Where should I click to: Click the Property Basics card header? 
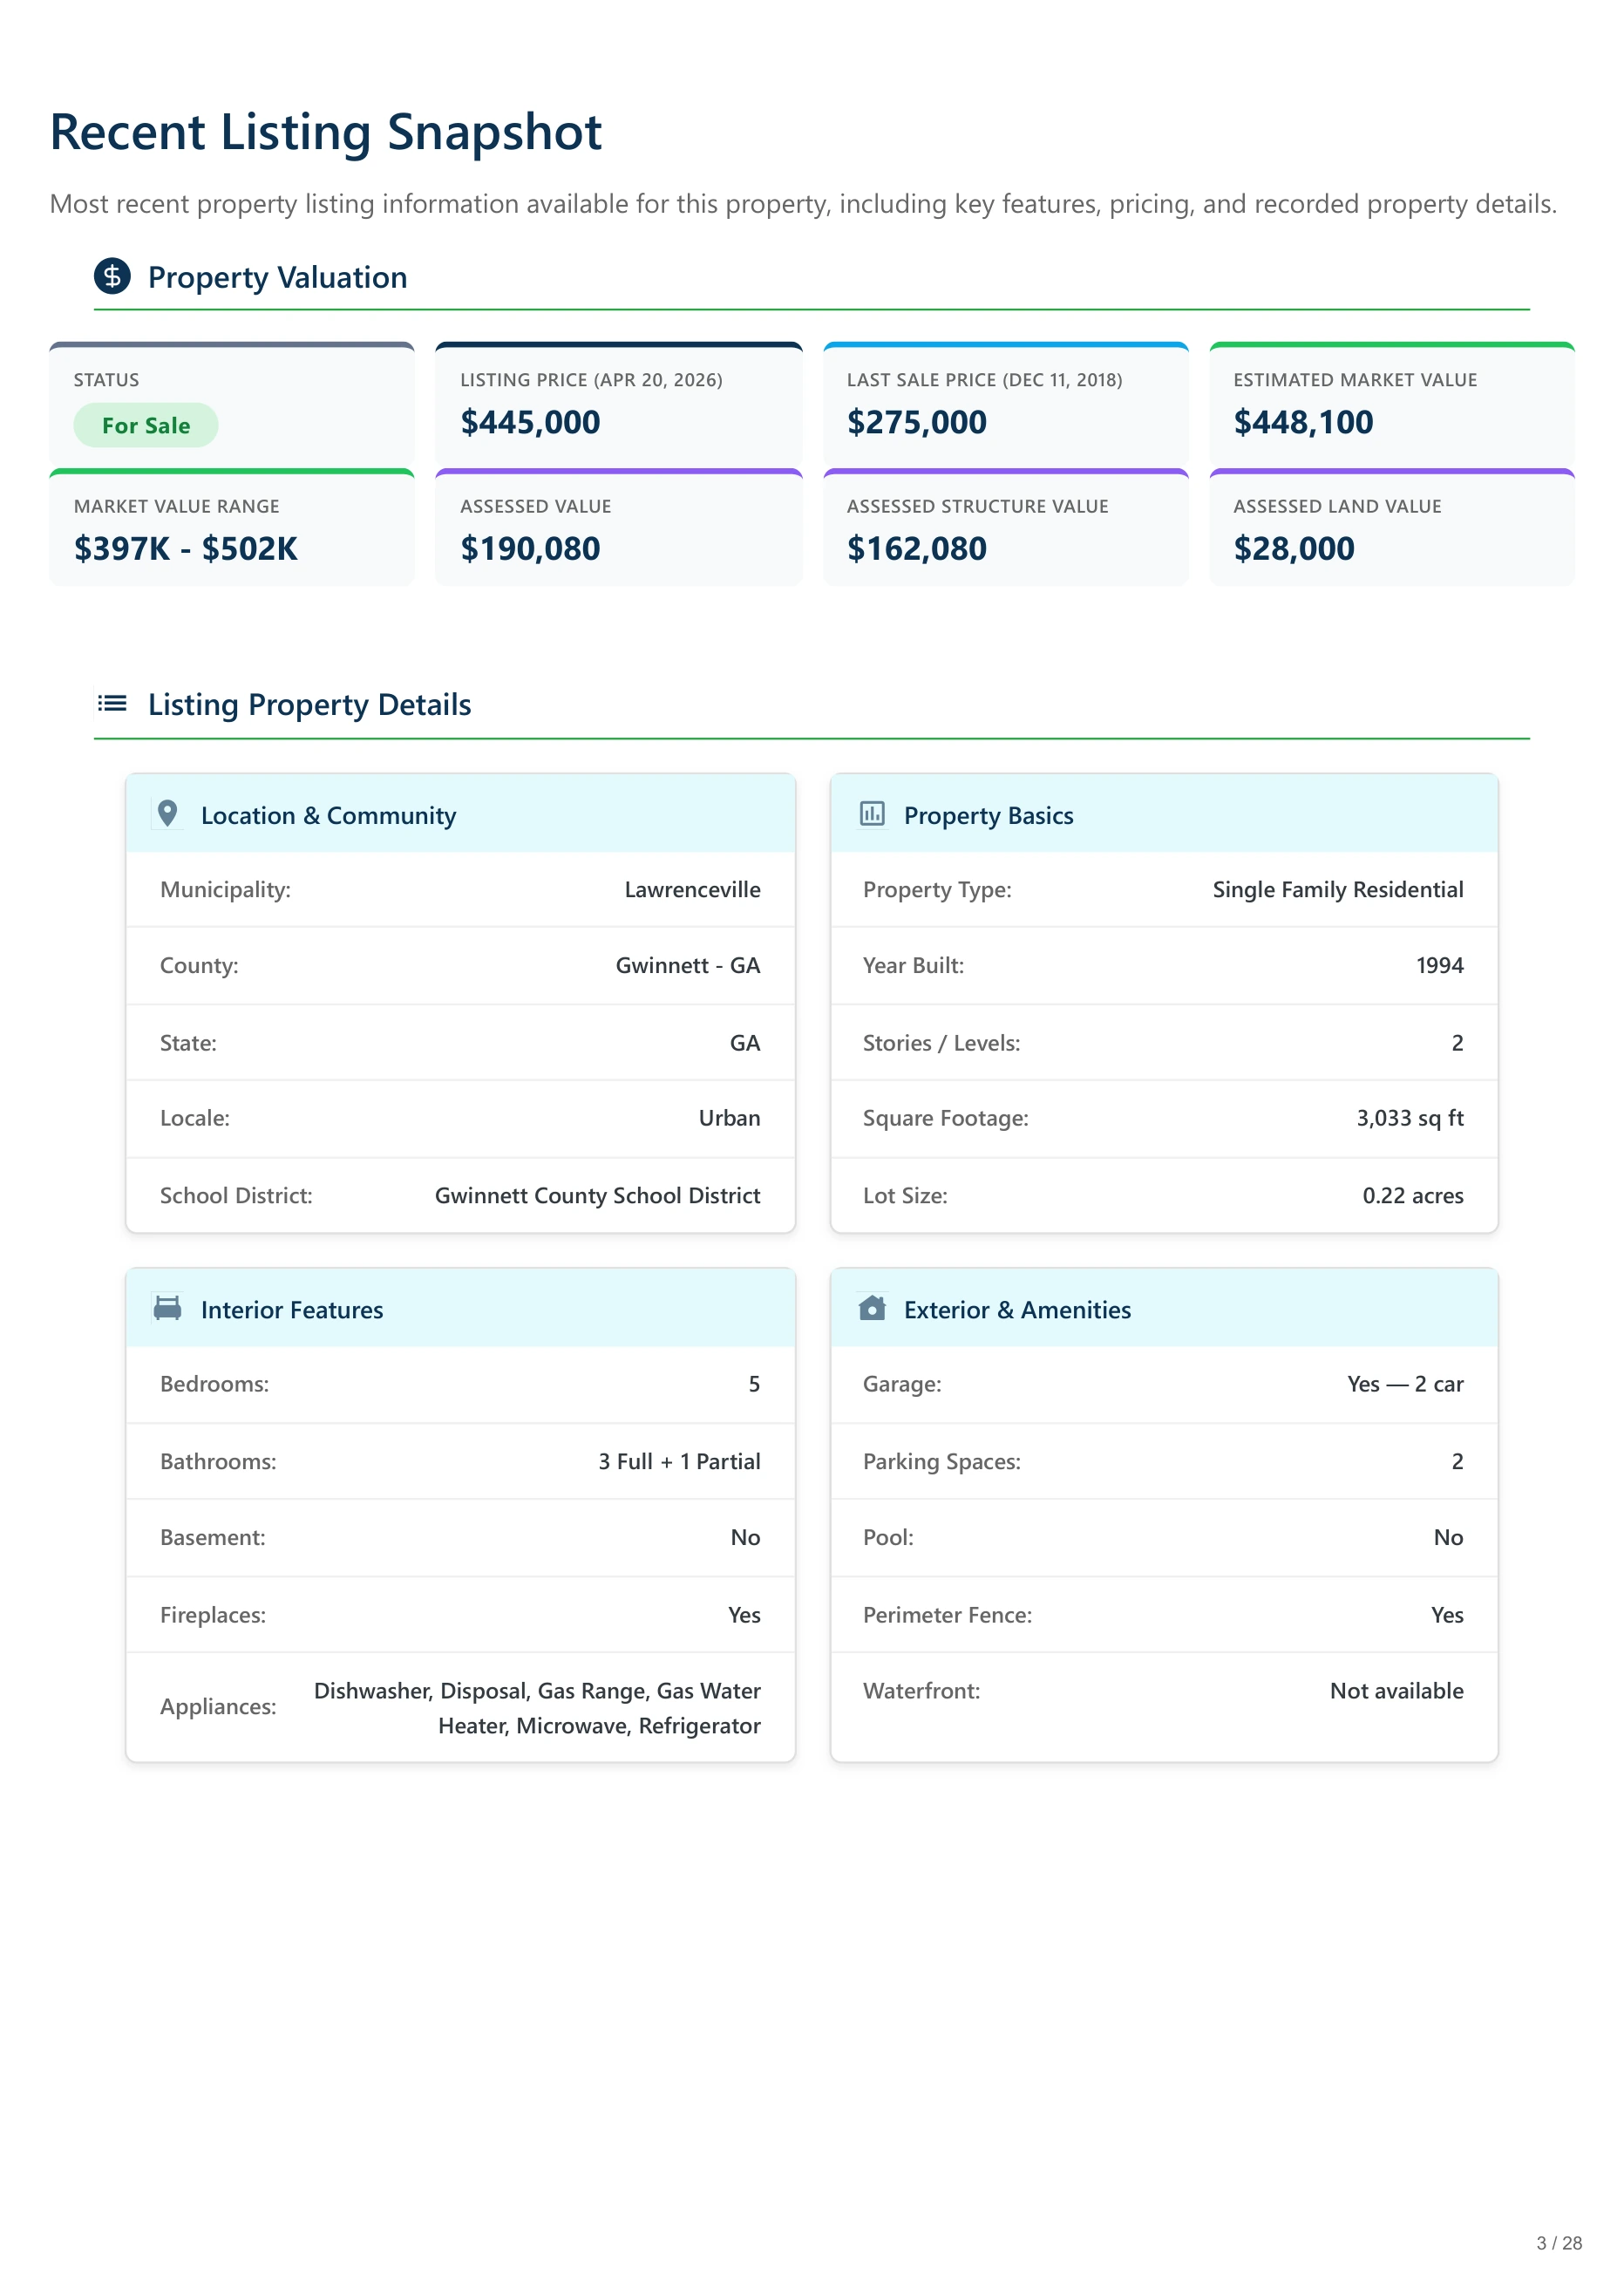point(1164,813)
